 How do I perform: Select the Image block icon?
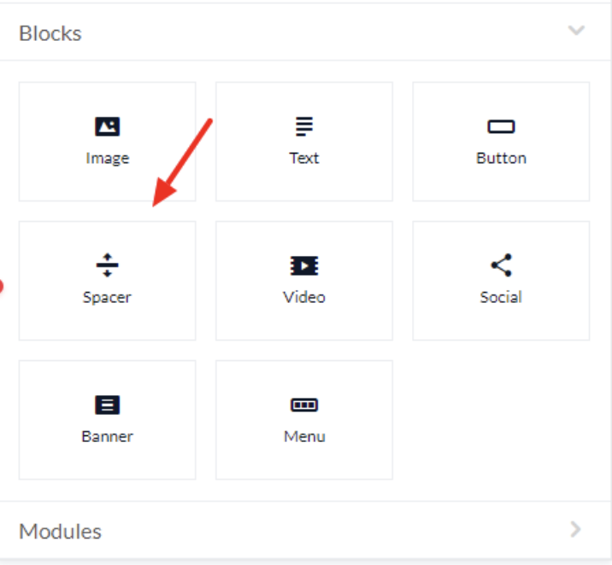108,126
